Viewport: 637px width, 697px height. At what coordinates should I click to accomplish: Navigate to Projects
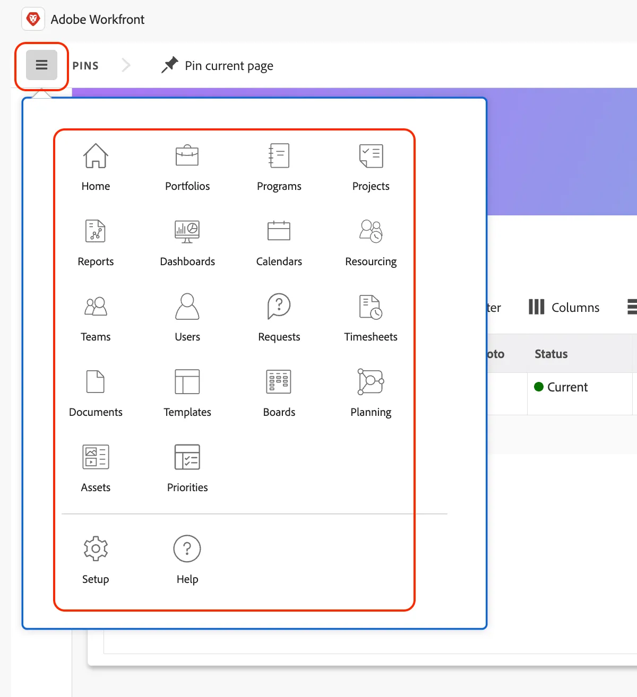coord(371,167)
